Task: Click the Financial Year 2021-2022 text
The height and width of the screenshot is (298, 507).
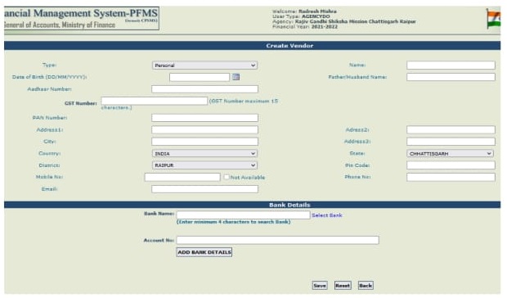Action: [x=305, y=26]
